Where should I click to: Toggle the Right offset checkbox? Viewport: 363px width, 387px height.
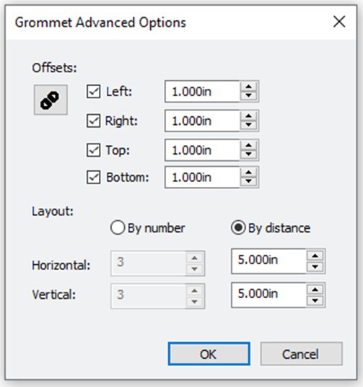(94, 121)
